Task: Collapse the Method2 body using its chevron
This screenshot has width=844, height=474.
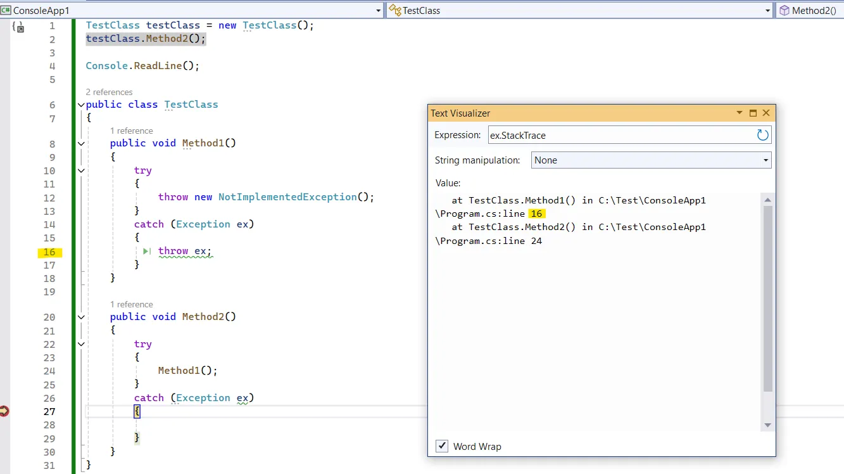Action: (80, 317)
